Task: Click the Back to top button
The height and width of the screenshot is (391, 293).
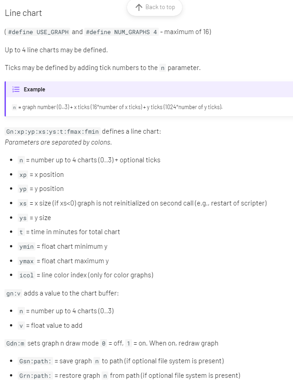Action: tap(154, 7)
